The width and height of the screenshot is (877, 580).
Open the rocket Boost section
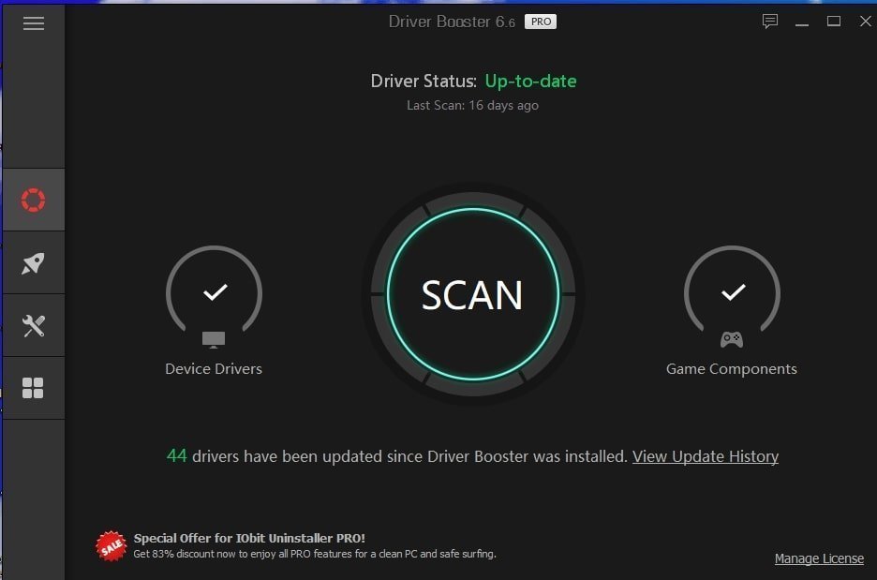click(x=33, y=263)
